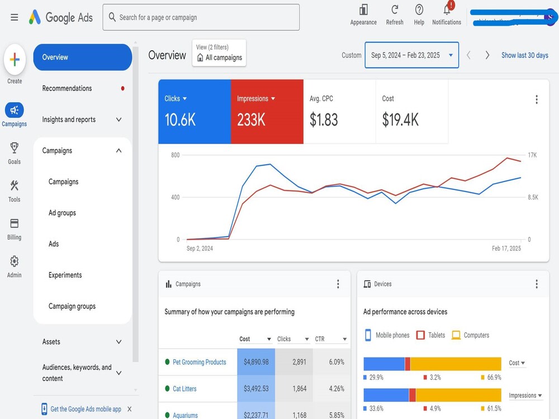Image resolution: width=559 pixels, height=419 pixels.
Task: Open the Campaigns sub-item under Campaigns
Action: (x=64, y=182)
